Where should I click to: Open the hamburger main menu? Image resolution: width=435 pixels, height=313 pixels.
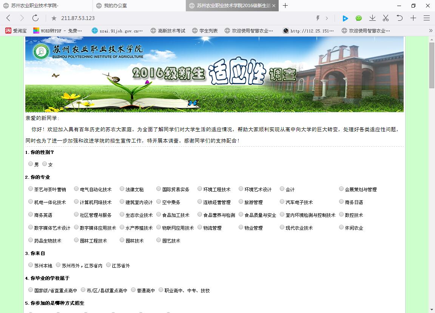click(427, 18)
